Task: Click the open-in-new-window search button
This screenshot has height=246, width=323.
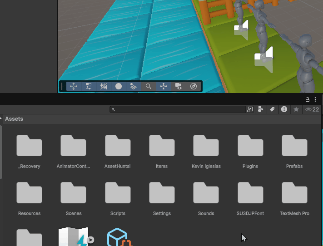Action: click(250, 109)
